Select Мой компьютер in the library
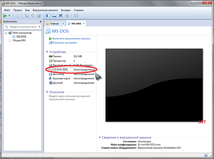The image size is (214, 159). point(22,33)
